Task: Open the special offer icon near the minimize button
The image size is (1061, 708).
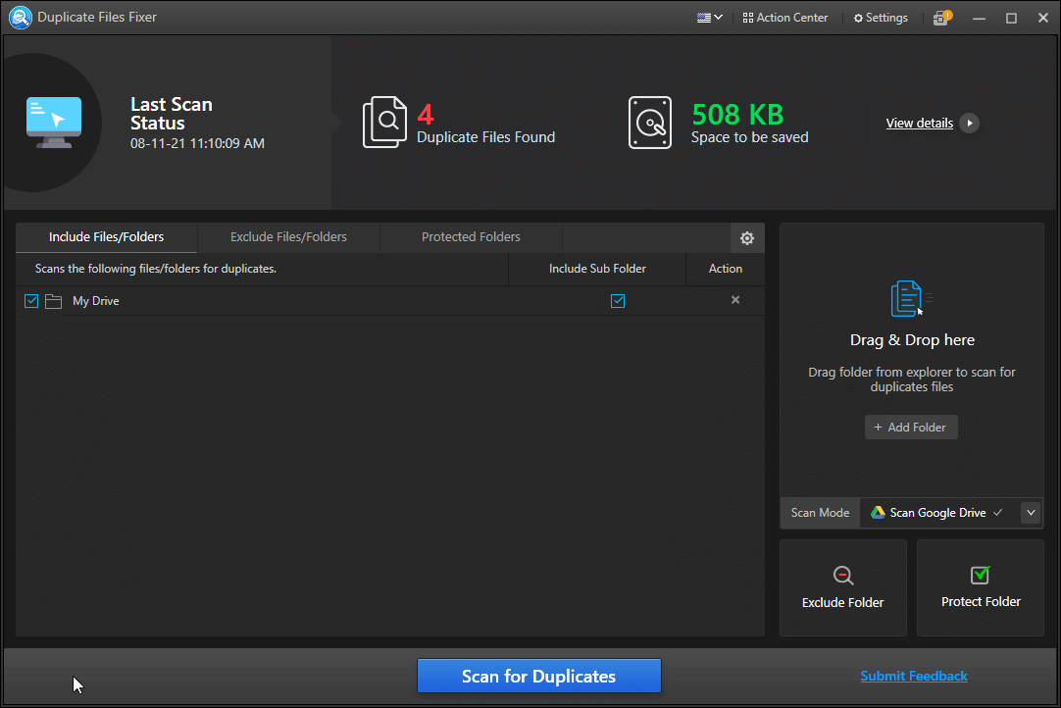Action: (x=941, y=17)
